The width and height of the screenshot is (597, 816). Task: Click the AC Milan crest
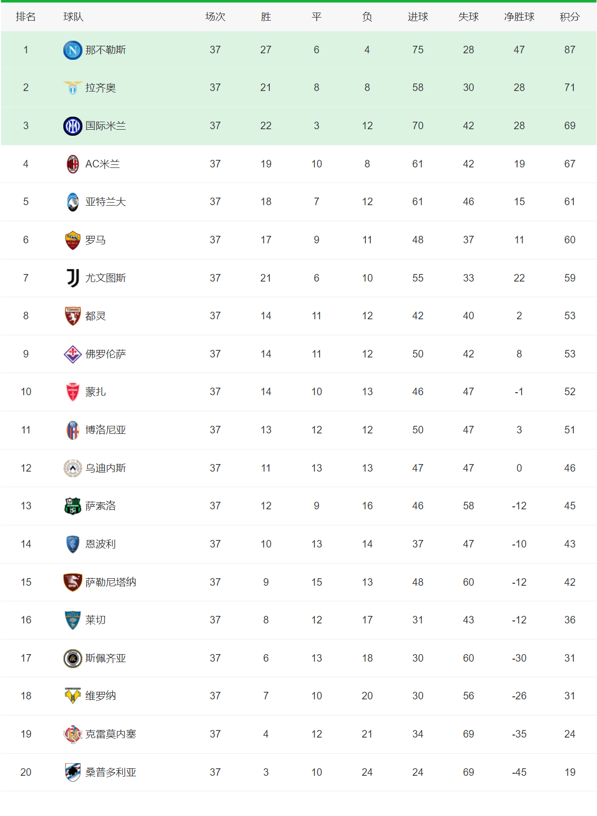point(72,164)
